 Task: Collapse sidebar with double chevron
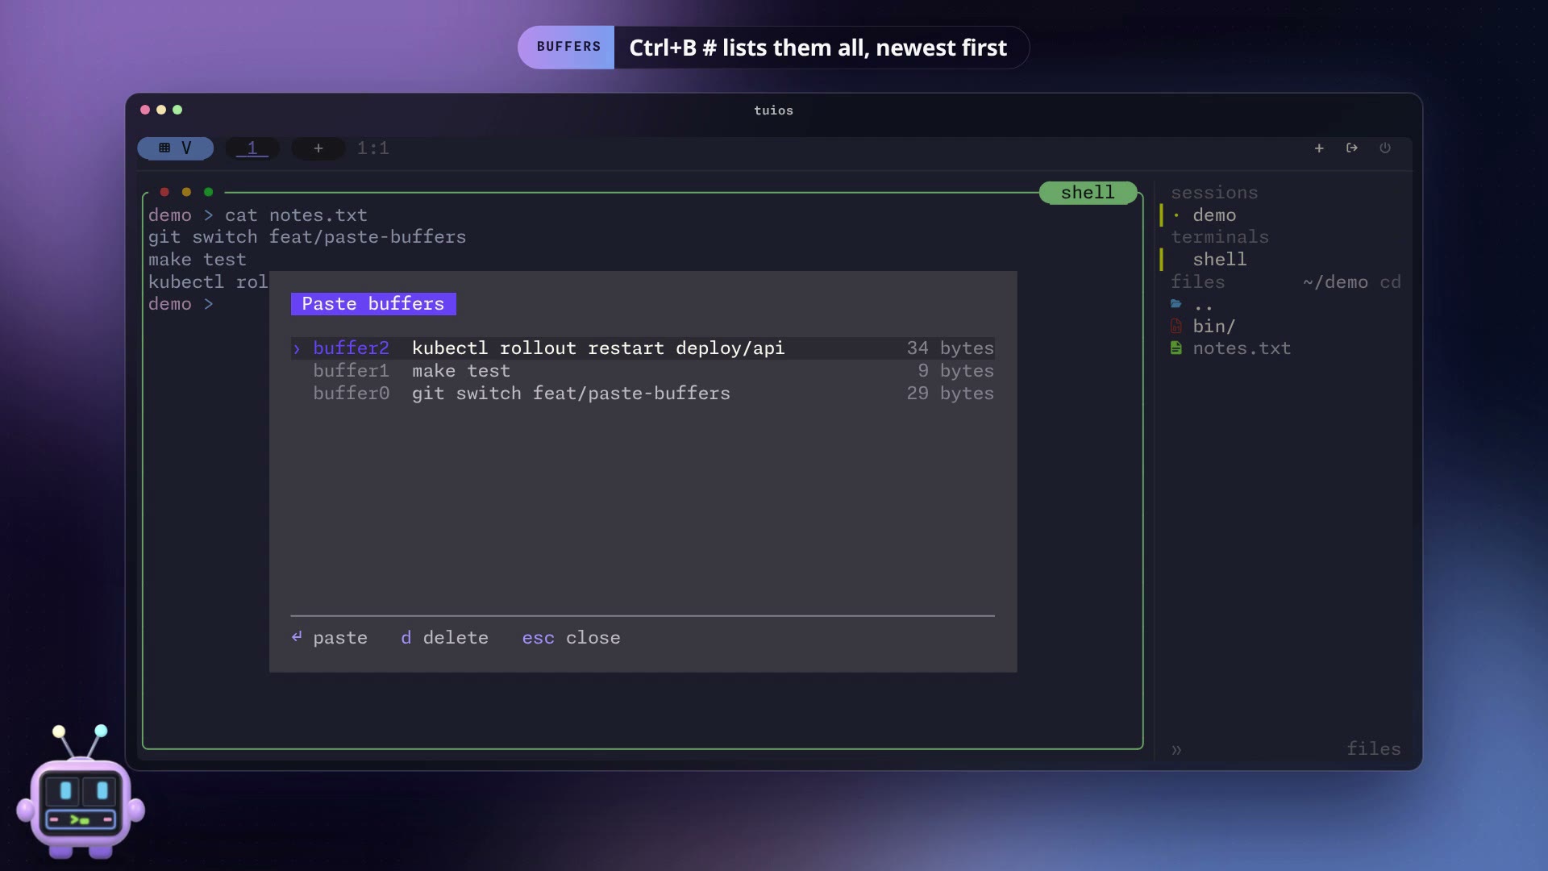(1176, 750)
